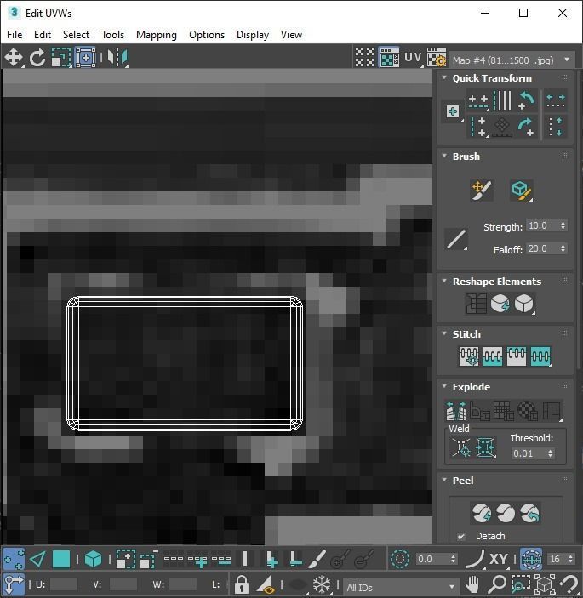Click the UV coordinates flyout button
This screenshot has width=583, height=598.
(414, 58)
